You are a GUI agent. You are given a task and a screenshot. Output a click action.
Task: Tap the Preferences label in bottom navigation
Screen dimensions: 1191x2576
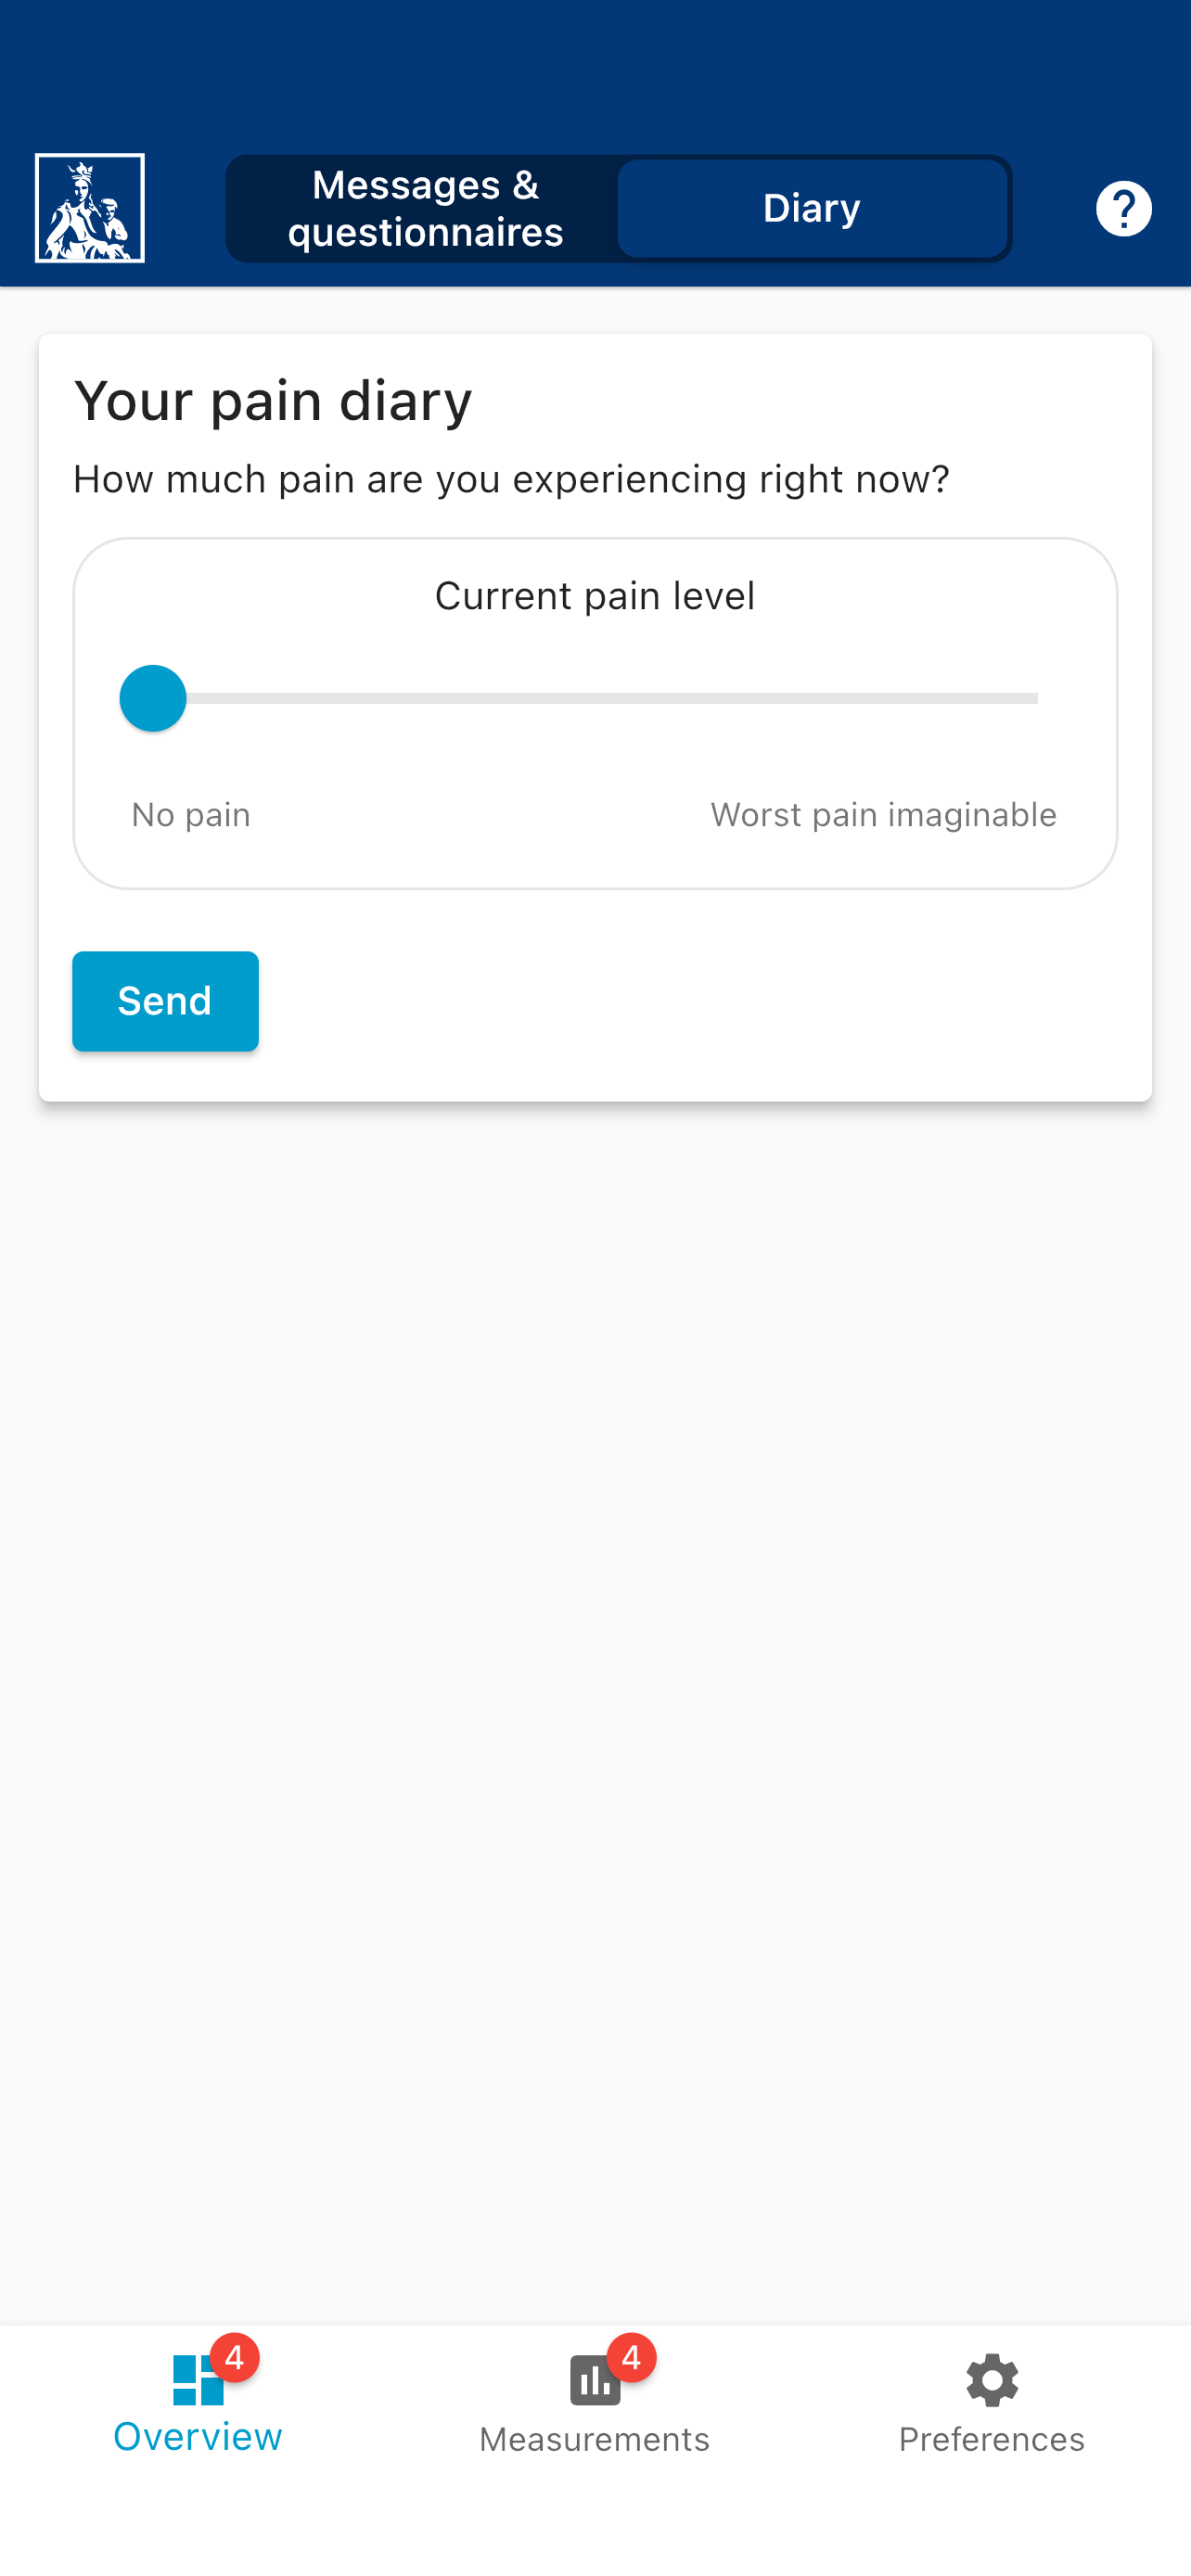(992, 2439)
